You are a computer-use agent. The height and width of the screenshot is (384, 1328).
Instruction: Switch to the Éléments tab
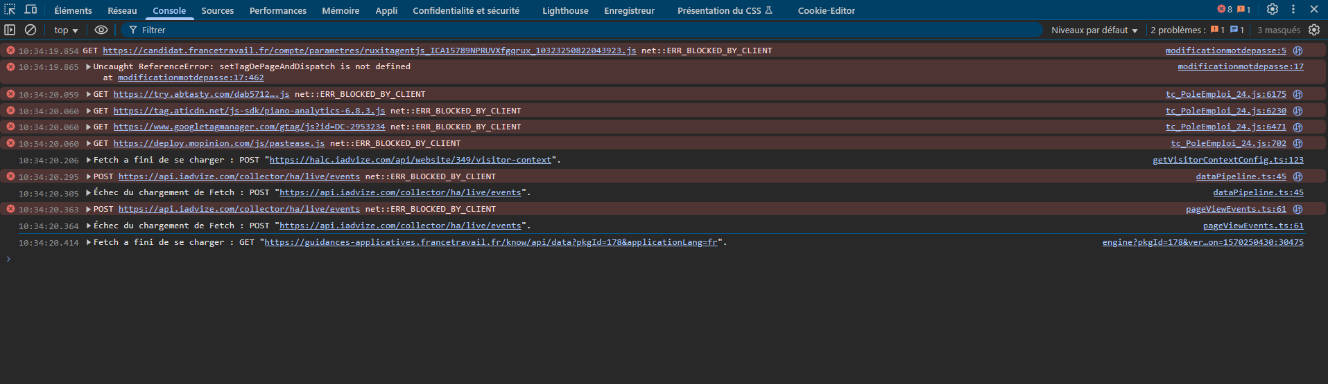[x=73, y=10]
